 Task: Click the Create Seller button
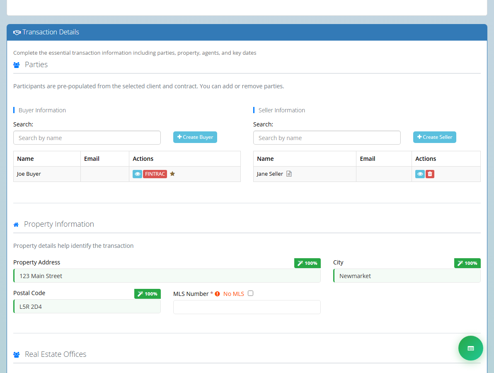434,137
